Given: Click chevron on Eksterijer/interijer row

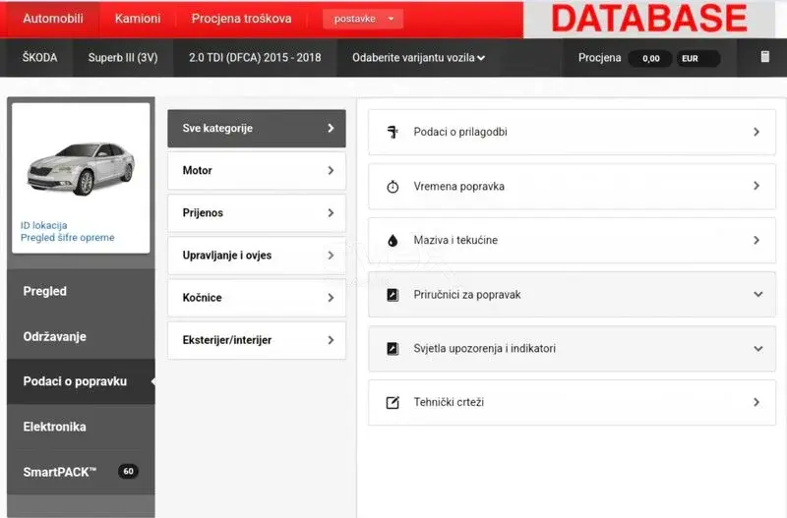Looking at the screenshot, I should tap(331, 340).
